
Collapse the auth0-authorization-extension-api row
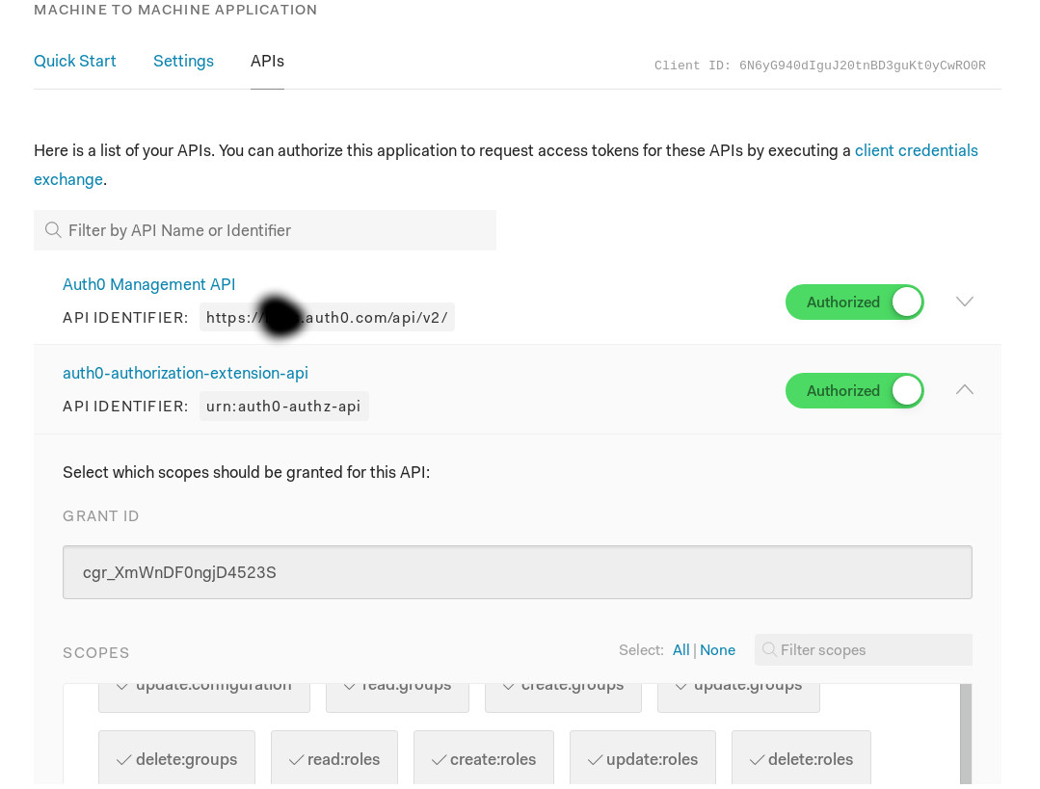pos(965,390)
